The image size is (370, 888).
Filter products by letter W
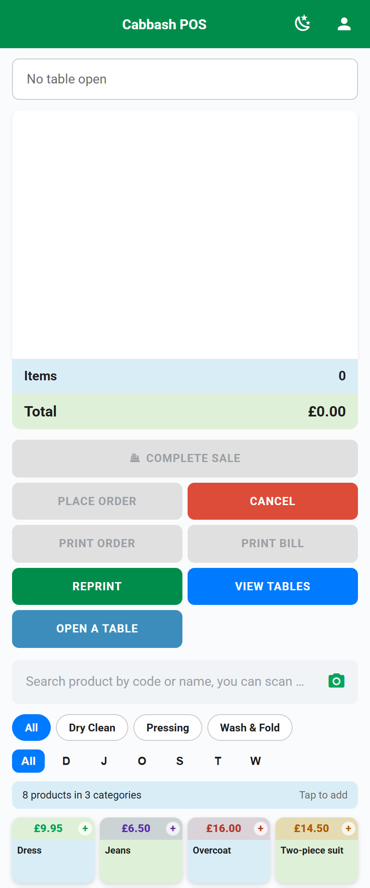click(x=256, y=761)
